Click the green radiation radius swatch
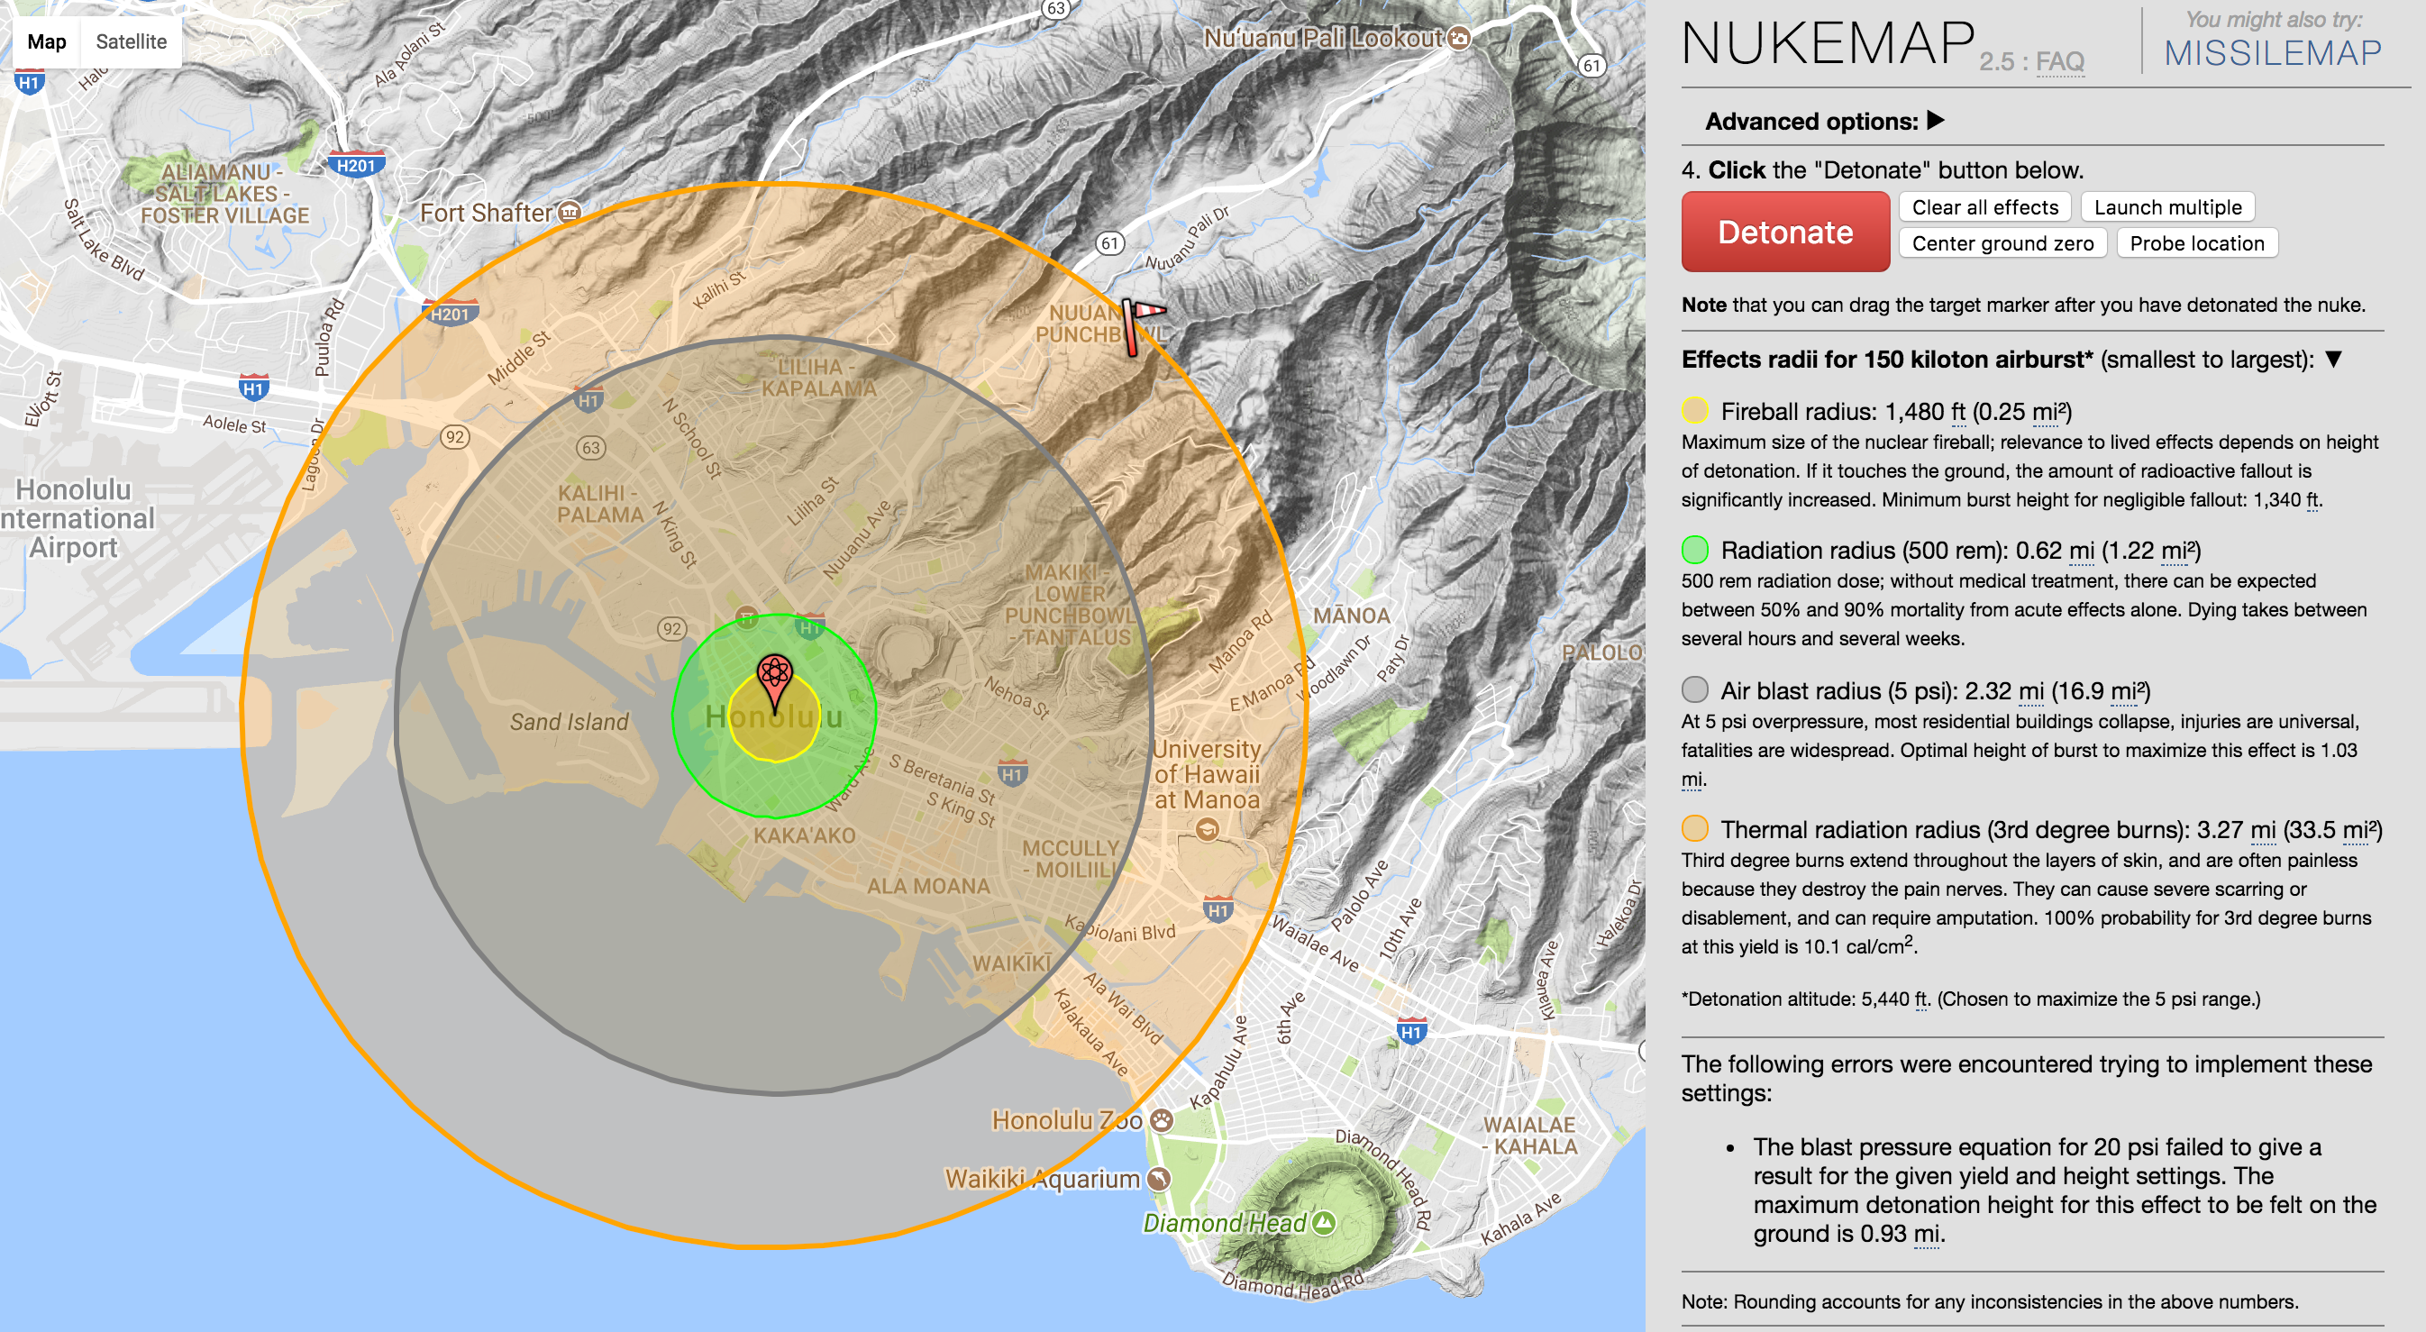 1695,549
